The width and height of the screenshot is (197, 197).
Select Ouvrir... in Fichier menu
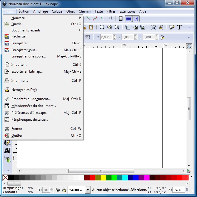tap(43, 24)
